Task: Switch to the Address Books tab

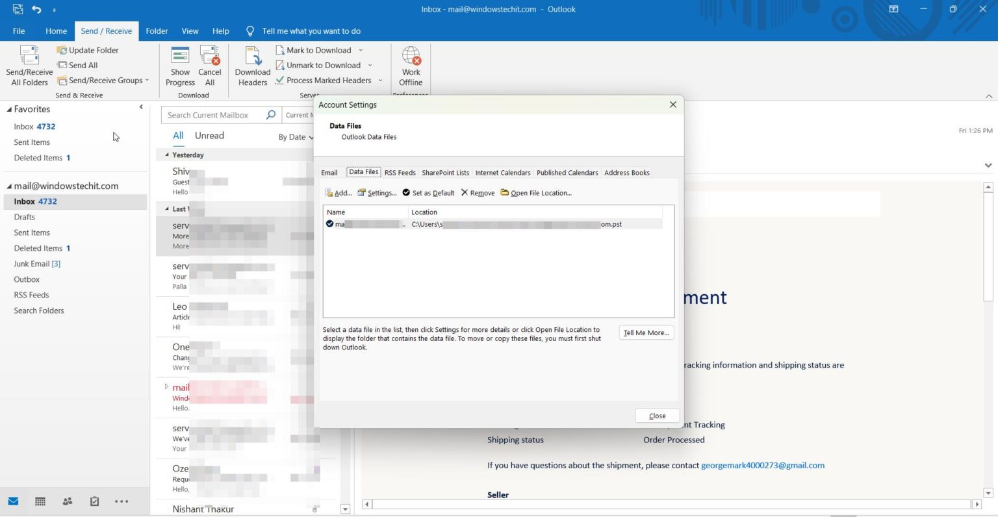Action: point(626,172)
